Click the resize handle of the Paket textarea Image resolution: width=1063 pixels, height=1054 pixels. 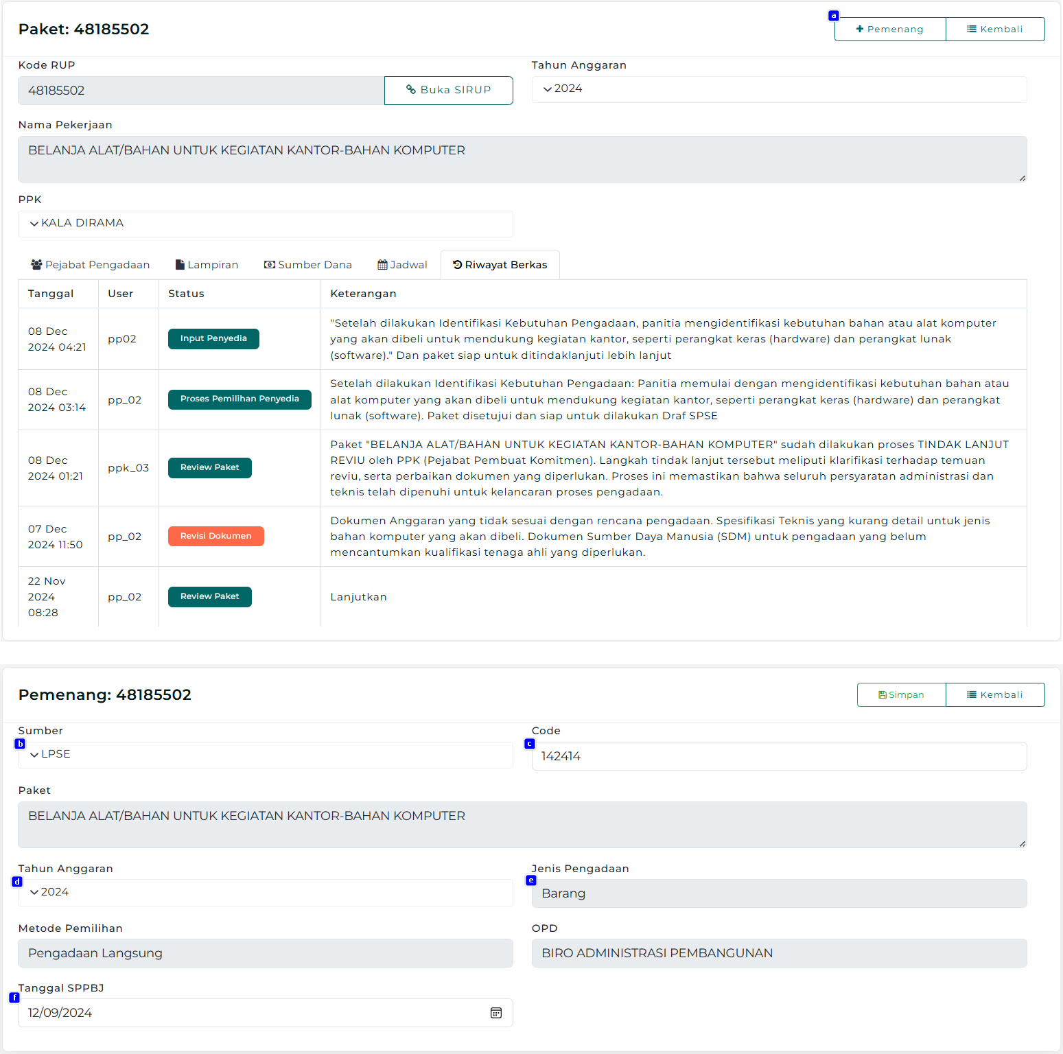click(1022, 843)
